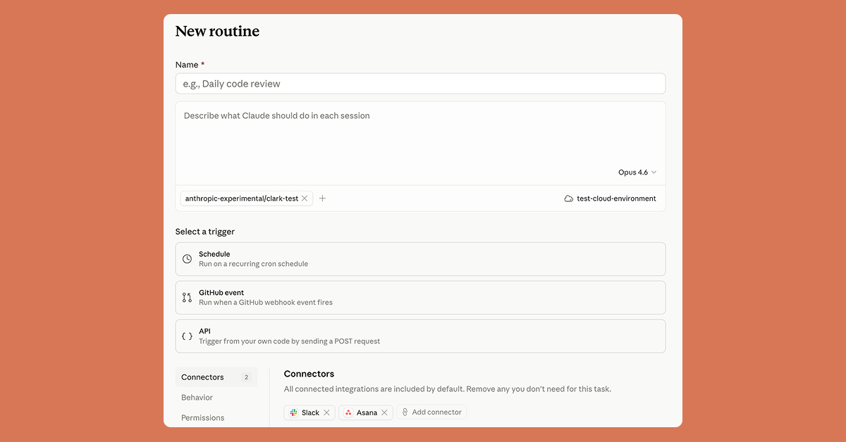
Task: Remove the Slack connector
Action: point(327,412)
